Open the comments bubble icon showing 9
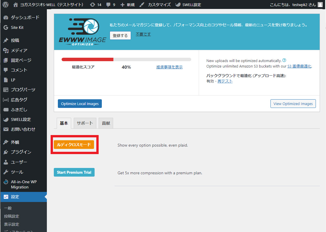This screenshot has width=326, height=232. click(108, 5)
